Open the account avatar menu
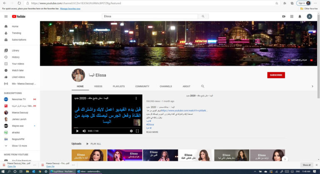320x174 pixels. tap(310, 17)
